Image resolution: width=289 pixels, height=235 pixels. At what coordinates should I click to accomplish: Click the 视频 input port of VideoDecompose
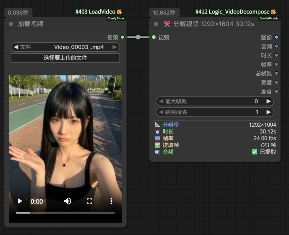click(154, 37)
